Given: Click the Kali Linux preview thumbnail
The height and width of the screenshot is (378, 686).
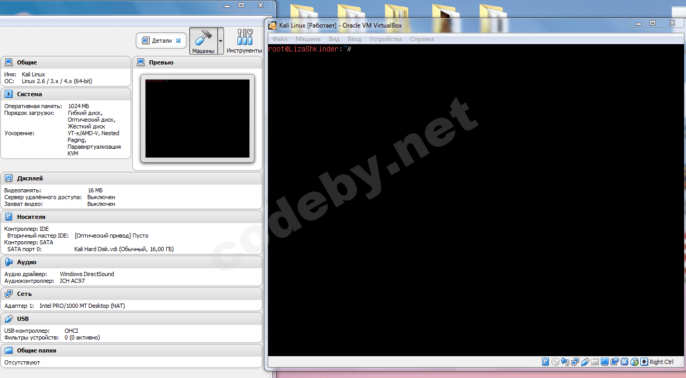Looking at the screenshot, I should pos(197,119).
